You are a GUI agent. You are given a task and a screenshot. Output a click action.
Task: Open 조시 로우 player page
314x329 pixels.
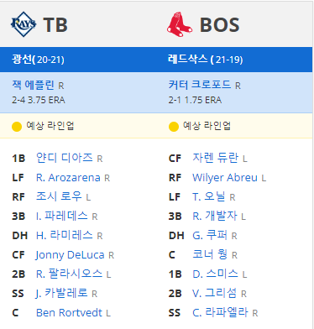point(59,196)
